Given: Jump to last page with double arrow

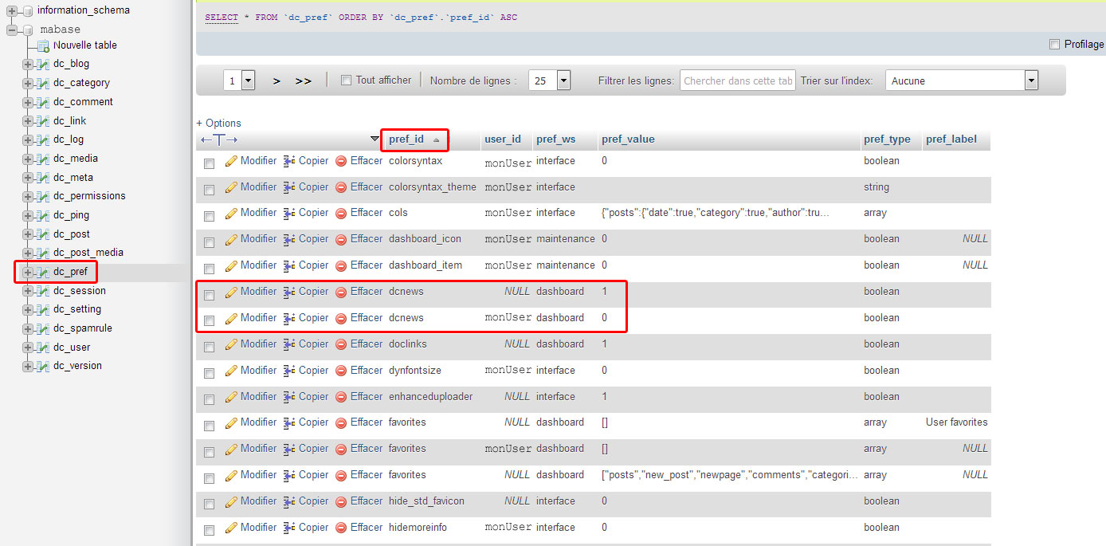Looking at the screenshot, I should [x=303, y=81].
